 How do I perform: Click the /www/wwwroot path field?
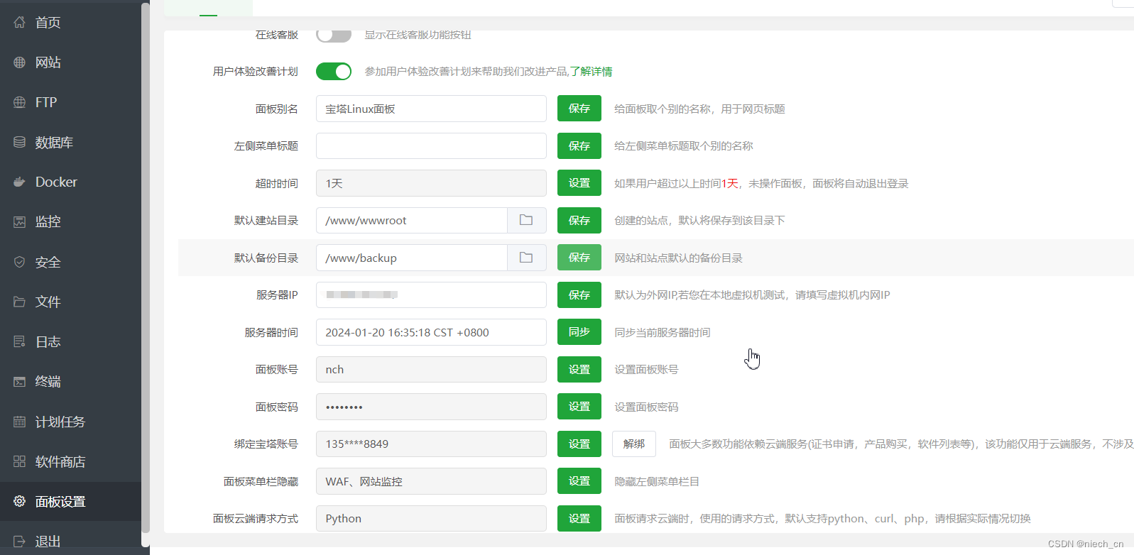click(x=412, y=220)
